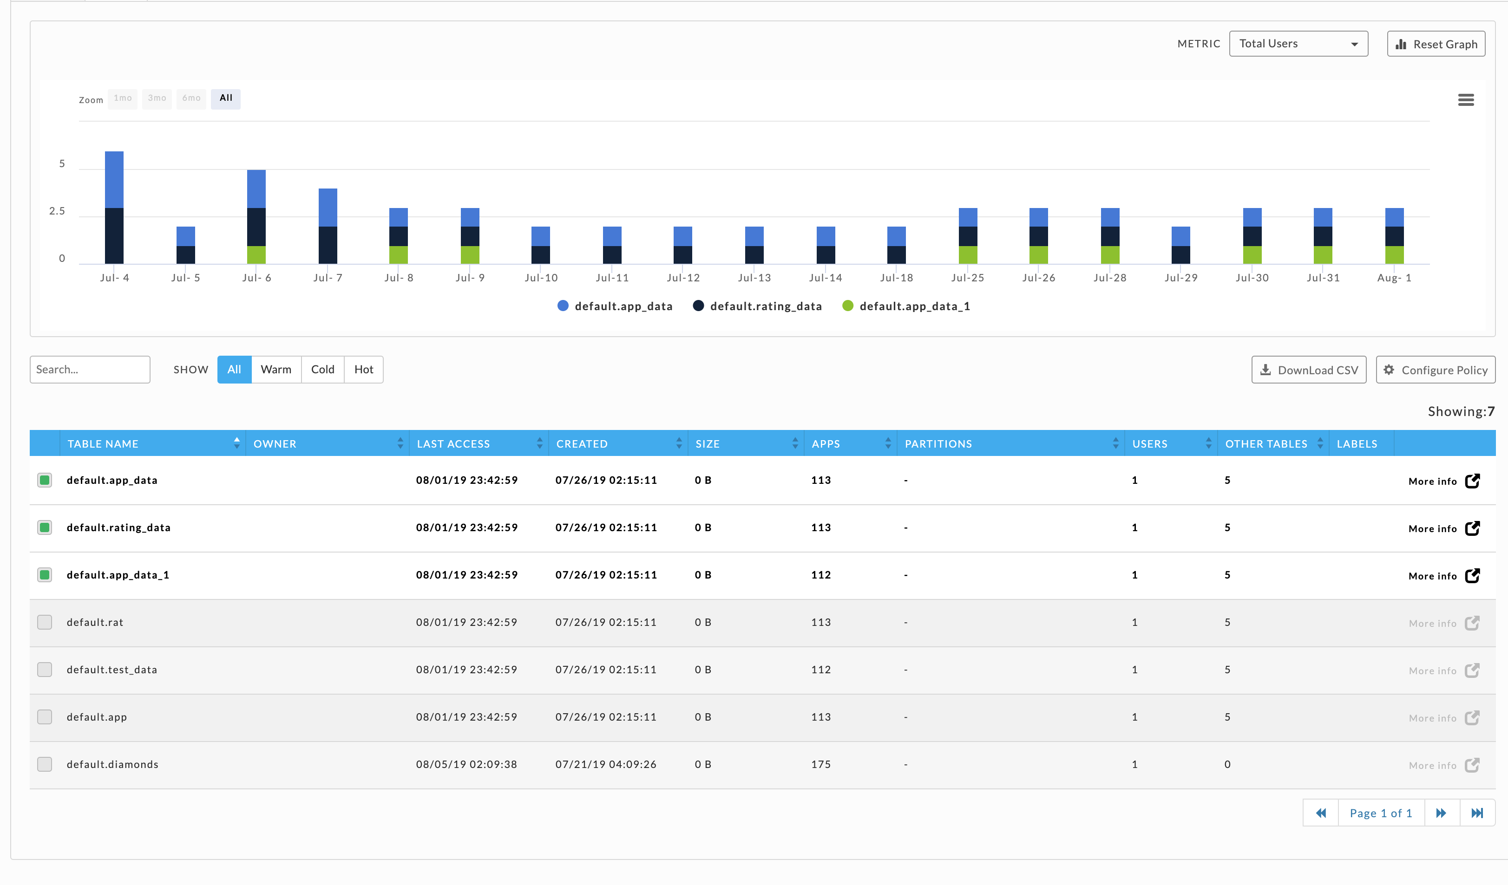
Task: Filter tables by Warm
Action: (x=276, y=370)
